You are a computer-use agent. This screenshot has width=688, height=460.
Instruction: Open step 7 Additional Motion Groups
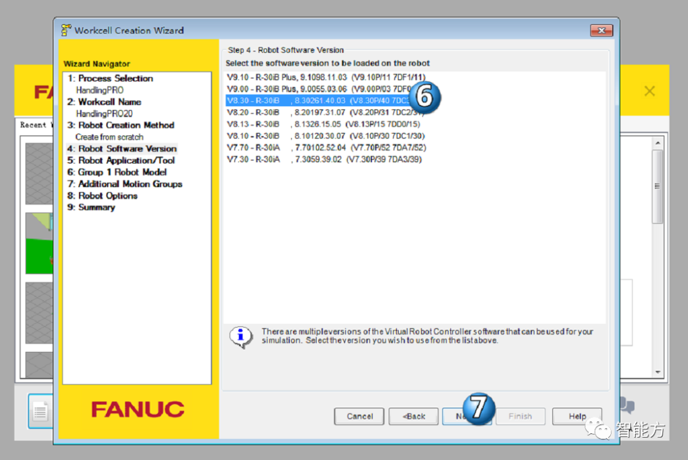(125, 184)
